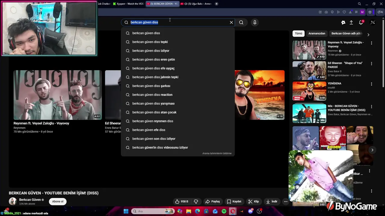Open Berkcan Güven channel avatar
This screenshot has width=385, height=216.
pyautogui.click(x=13, y=201)
